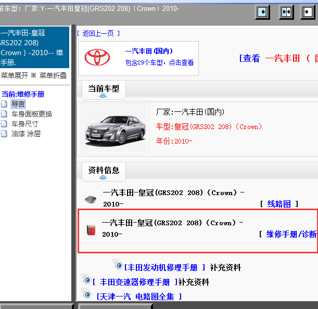The width and height of the screenshot is (318, 309).
Task: Click the disc icon beside 天津一汽 电路图全集
Action: pyautogui.click(x=86, y=293)
